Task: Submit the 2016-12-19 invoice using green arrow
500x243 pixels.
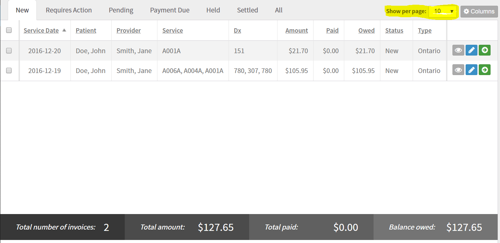Action: tap(484, 70)
